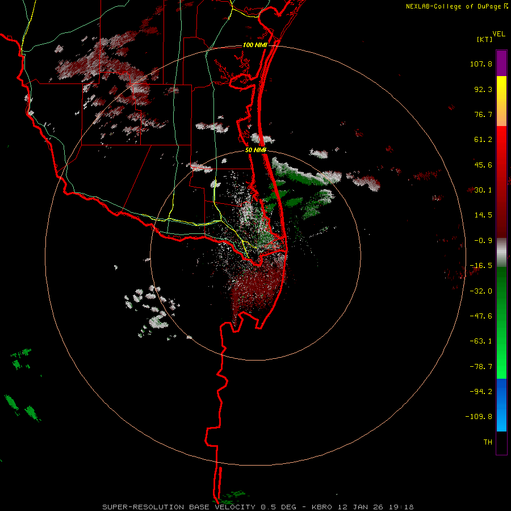
Task: Click the 92.3 velocity scale value
Action: tap(483, 89)
